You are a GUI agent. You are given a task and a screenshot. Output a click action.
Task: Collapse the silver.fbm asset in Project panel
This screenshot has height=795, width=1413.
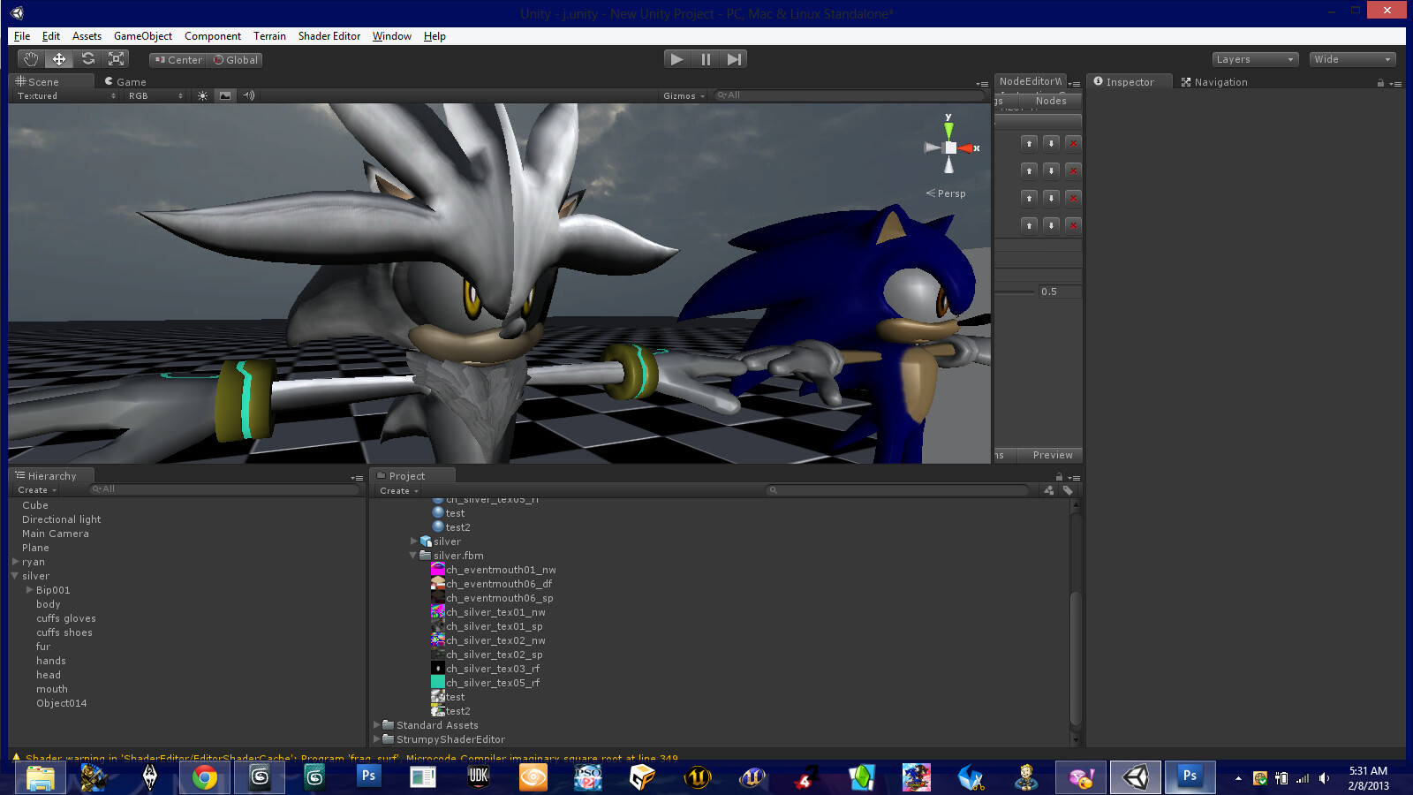(x=412, y=556)
